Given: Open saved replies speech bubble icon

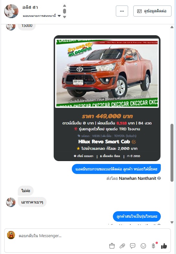Looking at the screenshot, I should point(133,246).
